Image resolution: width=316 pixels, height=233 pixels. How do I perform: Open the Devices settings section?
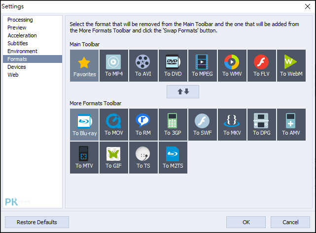33,67
